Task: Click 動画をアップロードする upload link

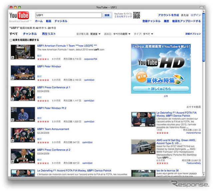Action: pos(186,21)
